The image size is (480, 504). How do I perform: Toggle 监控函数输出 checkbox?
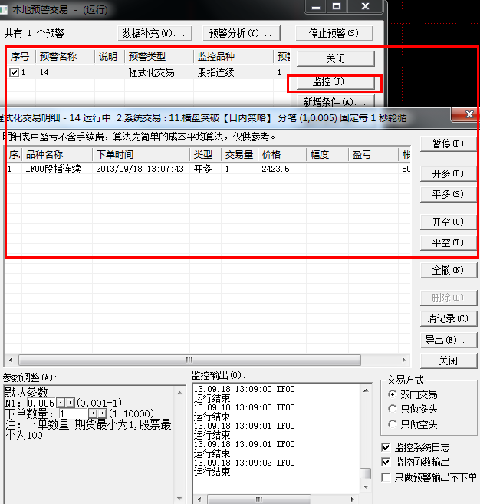pos(386,463)
